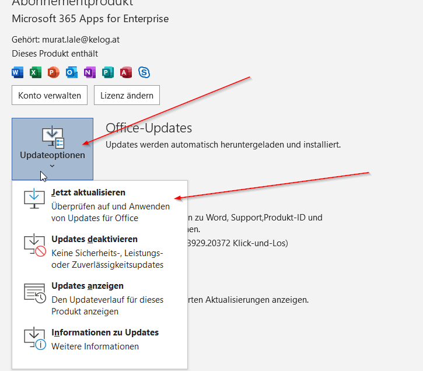Click the 'Dieses Produkt enthält' label

[55, 54]
